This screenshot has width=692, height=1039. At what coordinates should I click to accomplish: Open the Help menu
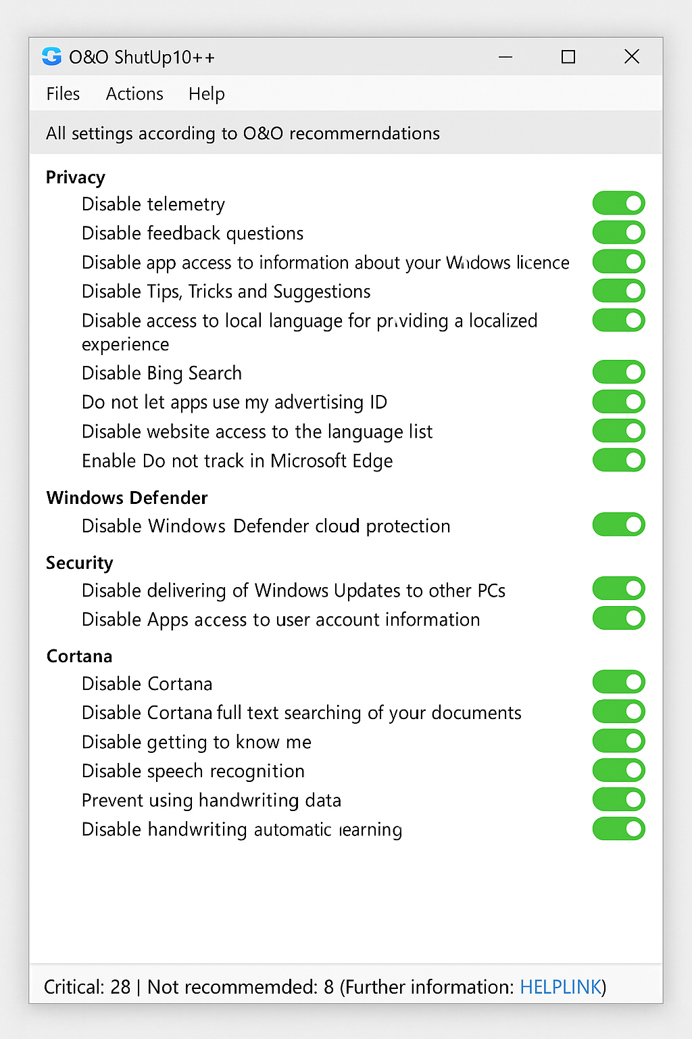[x=206, y=94]
